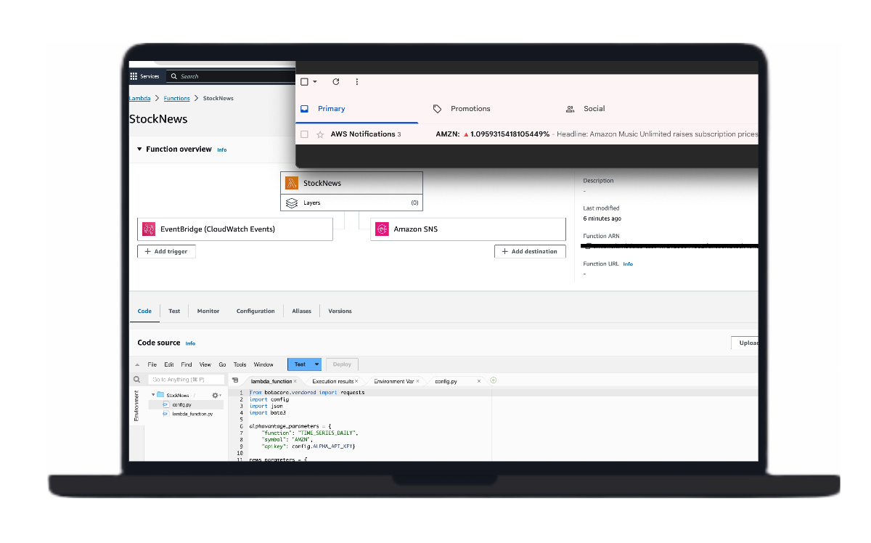
Task: Click the Deploy button
Action: pos(342,364)
